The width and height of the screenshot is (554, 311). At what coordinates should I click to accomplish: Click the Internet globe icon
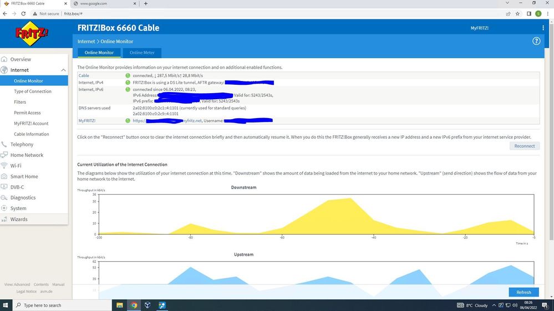point(4,70)
